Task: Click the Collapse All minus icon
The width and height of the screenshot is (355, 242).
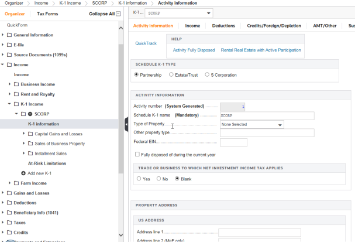Action: point(119,13)
